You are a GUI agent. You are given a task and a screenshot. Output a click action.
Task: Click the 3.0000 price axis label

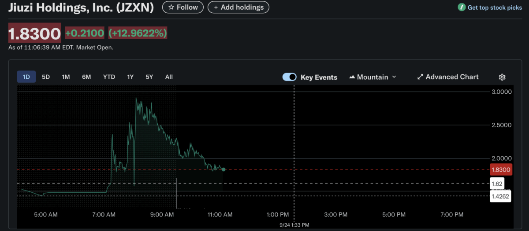pyautogui.click(x=502, y=92)
